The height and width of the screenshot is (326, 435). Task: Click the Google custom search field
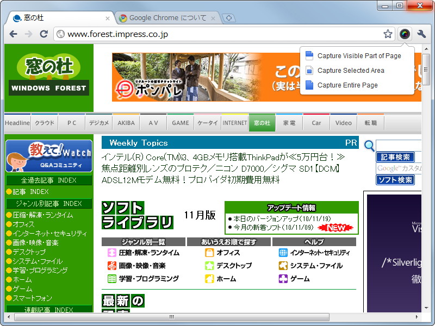click(399, 168)
